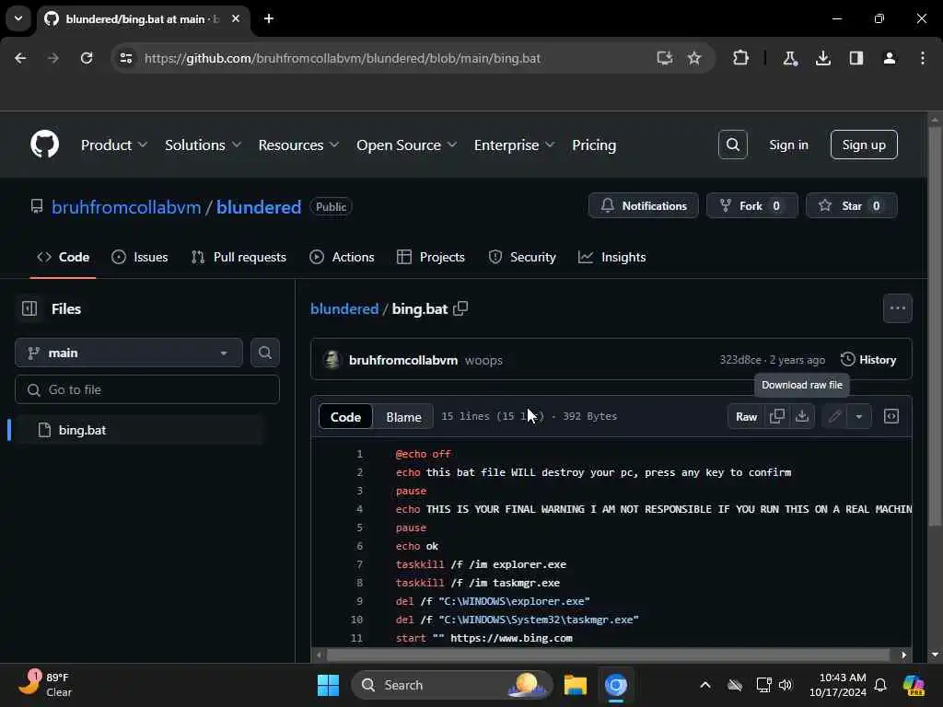
Task: Open the woops commit message
Action: coord(483,360)
